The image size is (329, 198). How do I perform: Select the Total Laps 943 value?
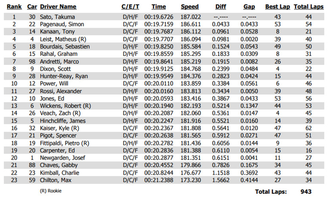[x=306, y=192]
